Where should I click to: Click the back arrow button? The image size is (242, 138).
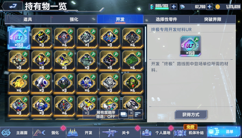click(x=12, y=6)
